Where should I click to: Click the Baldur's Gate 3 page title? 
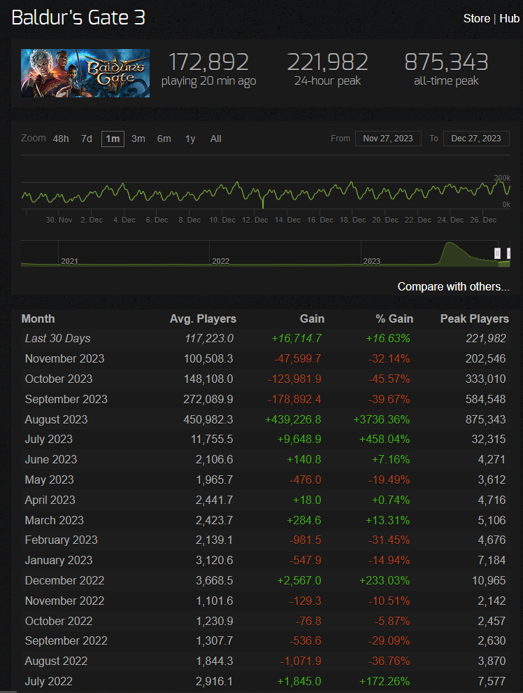click(78, 17)
